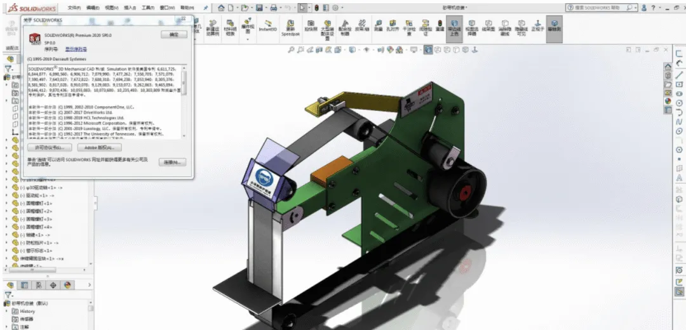Open the search box dropdown arrow at top right
The height and width of the screenshot is (330, 686).
pos(635,8)
